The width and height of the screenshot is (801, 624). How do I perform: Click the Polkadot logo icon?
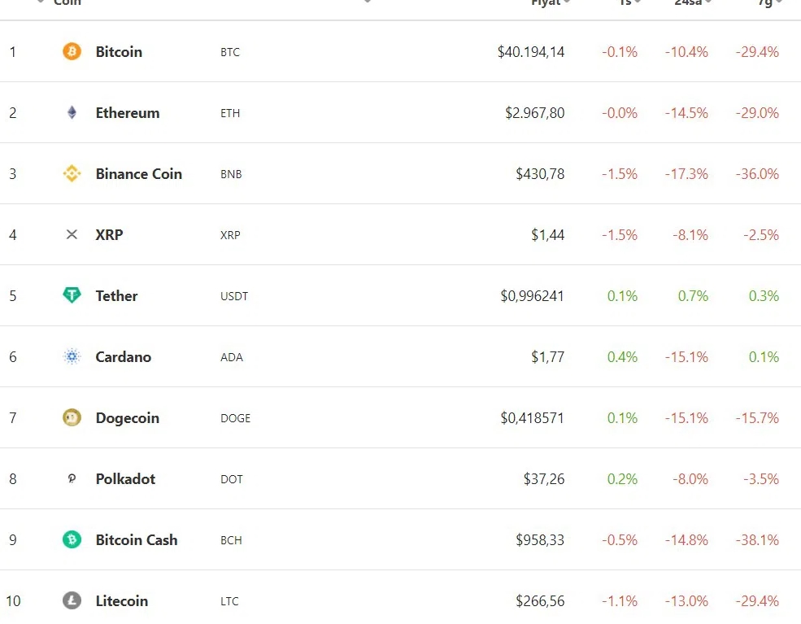click(x=72, y=479)
